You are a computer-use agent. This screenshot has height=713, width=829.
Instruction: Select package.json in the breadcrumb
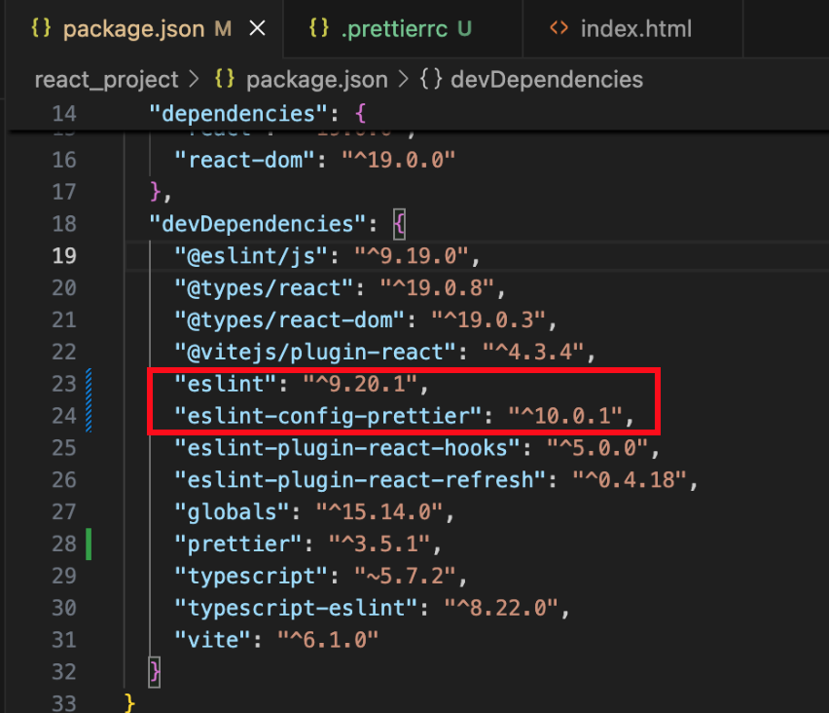click(x=316, y=80)
